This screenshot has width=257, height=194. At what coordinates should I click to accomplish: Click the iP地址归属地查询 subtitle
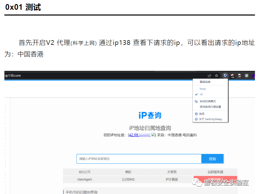pyautogui.click(x=150, y=128)
